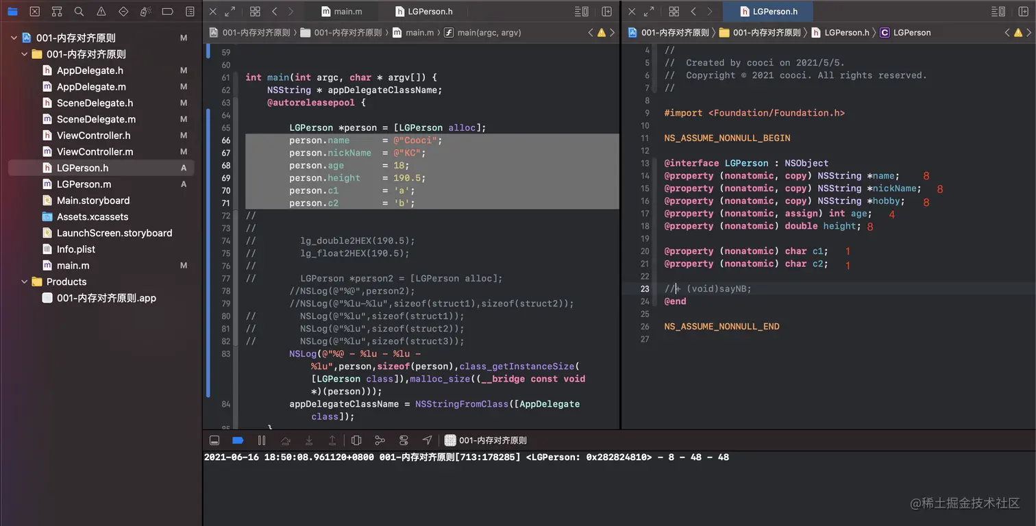Image resolution: width=1036 pixels, height=526 pixels.
Task: Add a new editor from right pane
Action: 1024,12
